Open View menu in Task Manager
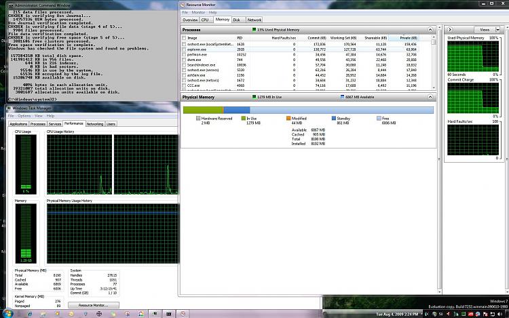The height and width of the screenshot is (318, 509). click(x=39, y=116)
